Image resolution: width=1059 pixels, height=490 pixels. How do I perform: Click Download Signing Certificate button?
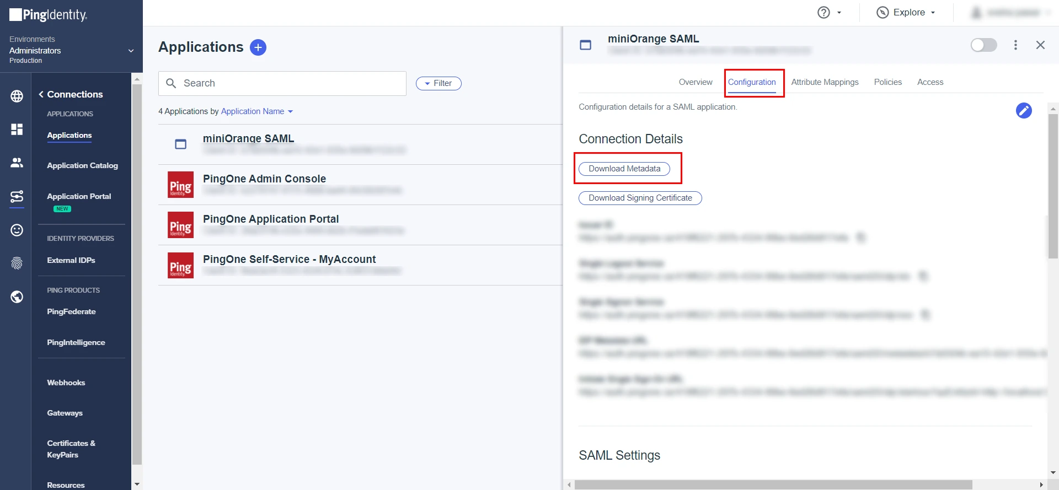click(640, 198)
